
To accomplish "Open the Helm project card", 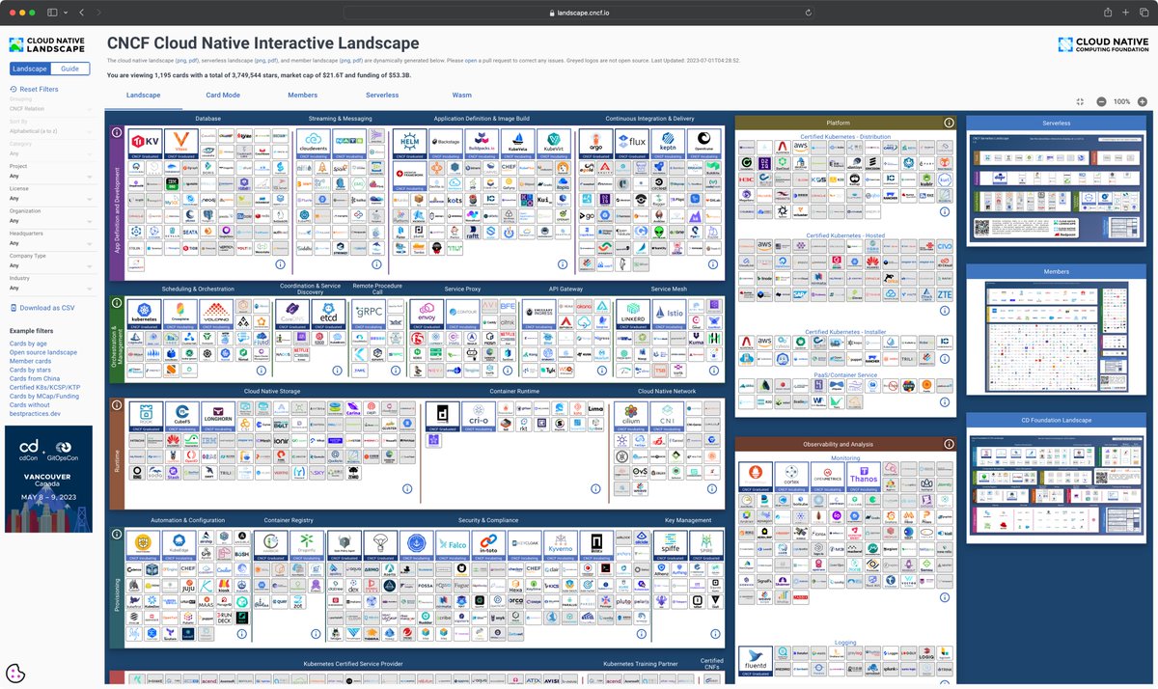I will (x=409, y=144).
